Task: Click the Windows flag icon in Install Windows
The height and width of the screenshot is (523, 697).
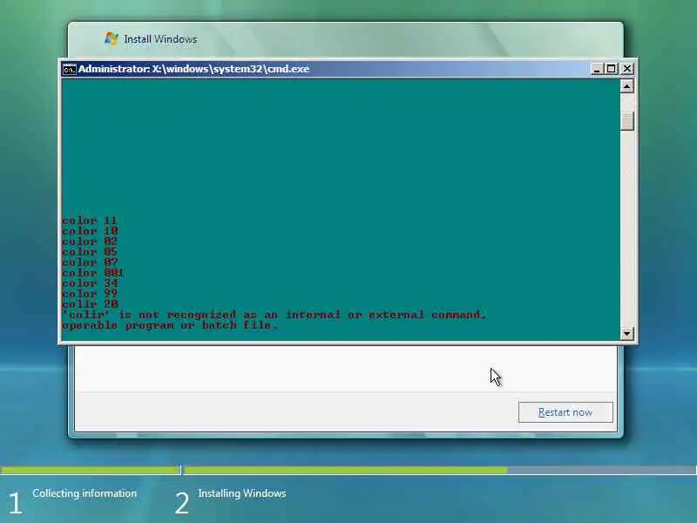Action: (112, 38)
